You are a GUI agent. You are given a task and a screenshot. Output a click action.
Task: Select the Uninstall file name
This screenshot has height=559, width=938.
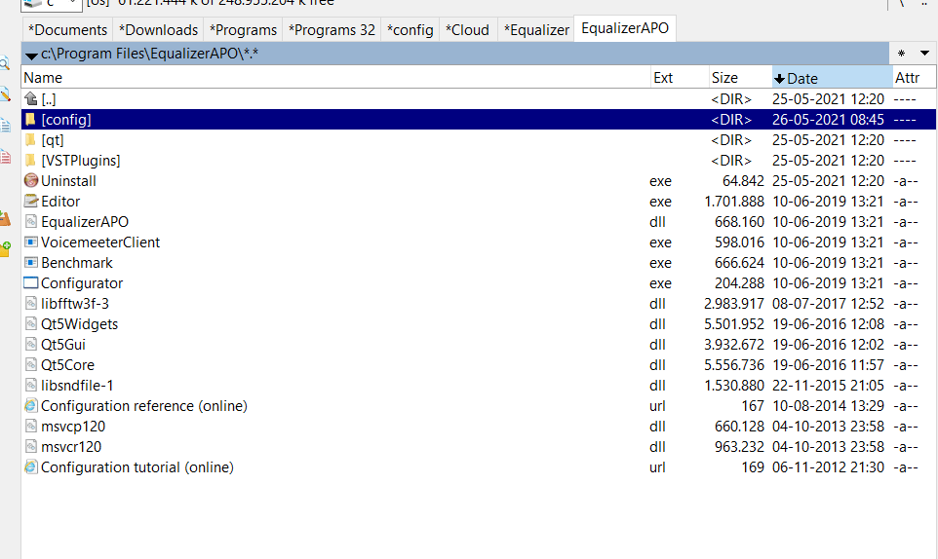click(68, 181)
